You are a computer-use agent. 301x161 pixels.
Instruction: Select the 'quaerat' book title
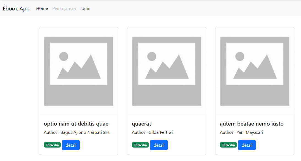(141, 124)
